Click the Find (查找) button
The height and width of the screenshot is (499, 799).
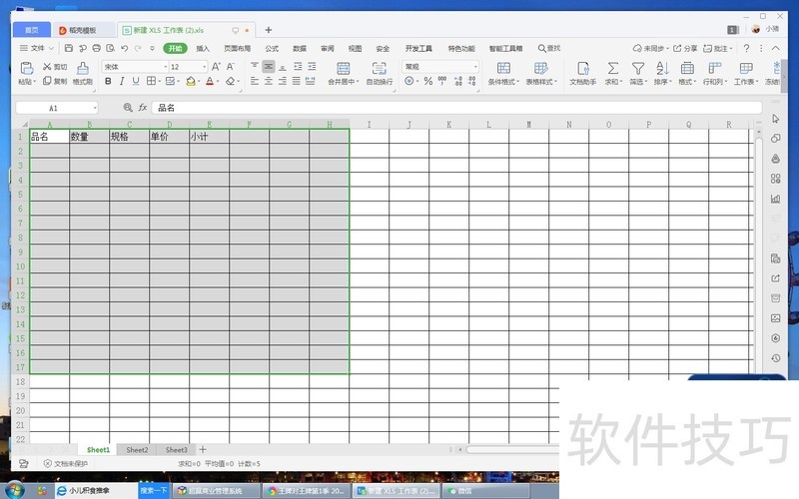pyautogui.click(x=549, y=48)
